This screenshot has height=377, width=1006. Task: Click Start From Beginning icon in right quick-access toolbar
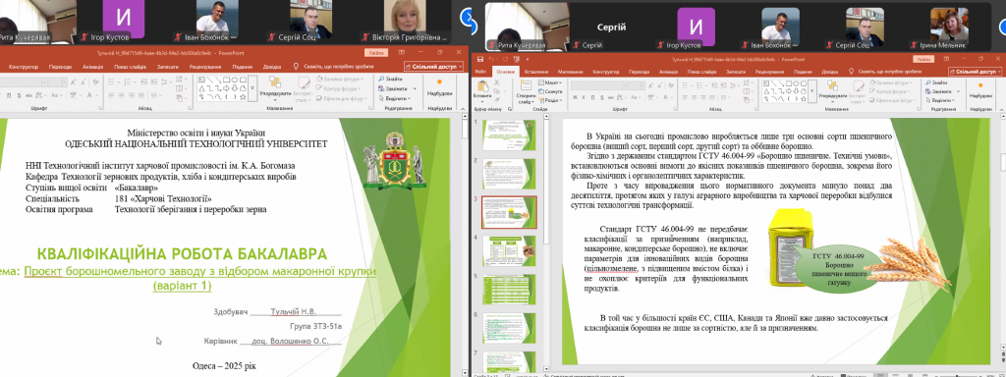(517, 59)
